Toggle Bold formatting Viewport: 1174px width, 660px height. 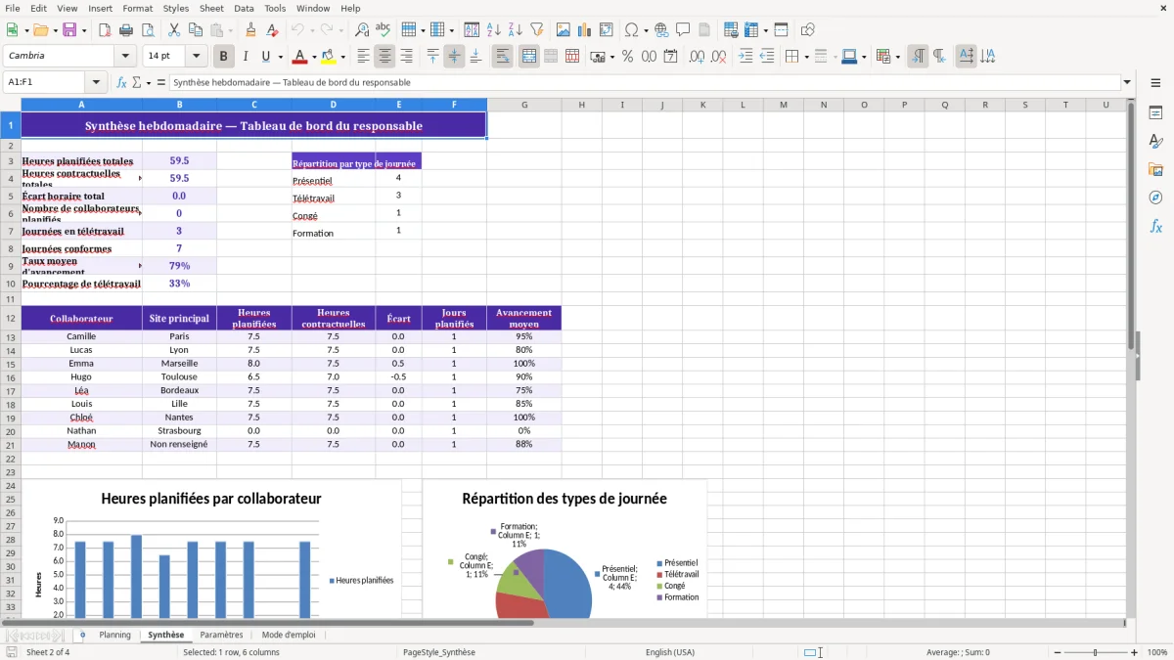(224, 57)
